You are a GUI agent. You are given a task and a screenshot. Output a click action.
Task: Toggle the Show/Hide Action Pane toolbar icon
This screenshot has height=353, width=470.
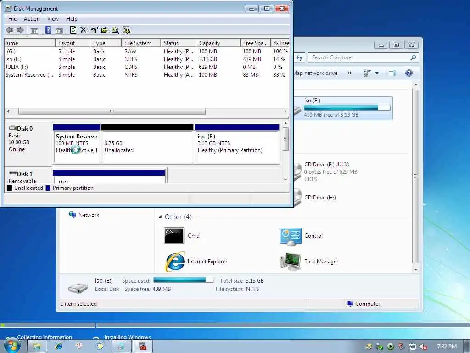point(59,30)
